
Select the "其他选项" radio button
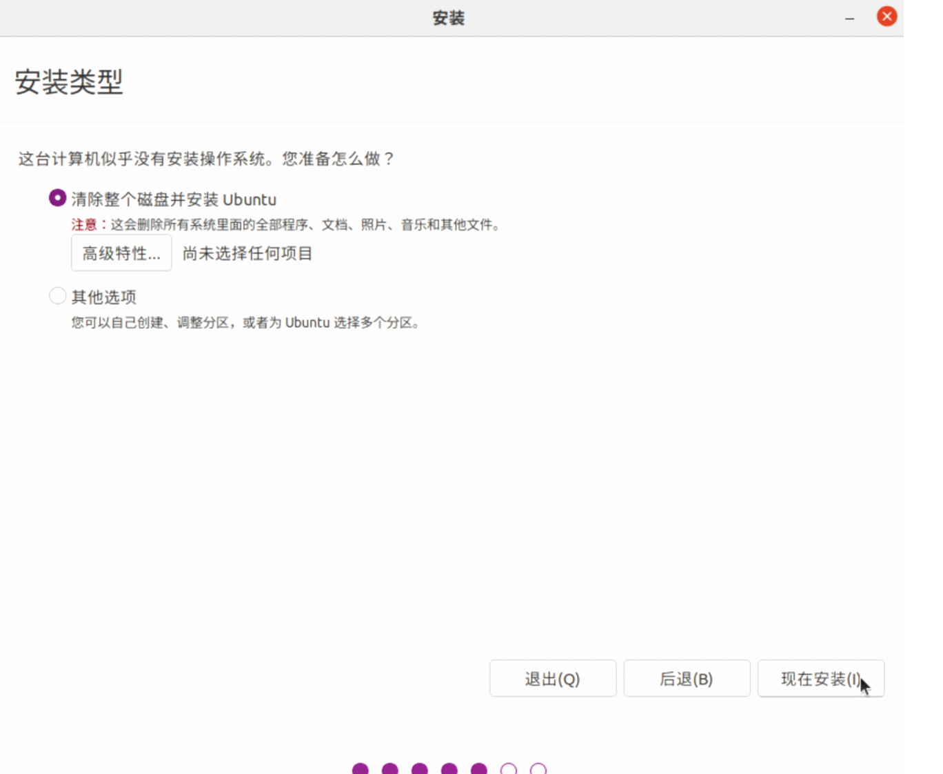[x=58, y=296]
